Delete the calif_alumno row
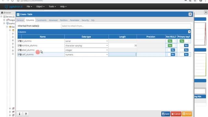The width and height of the screenshot is (208, 117). click(x=20, y=55)
